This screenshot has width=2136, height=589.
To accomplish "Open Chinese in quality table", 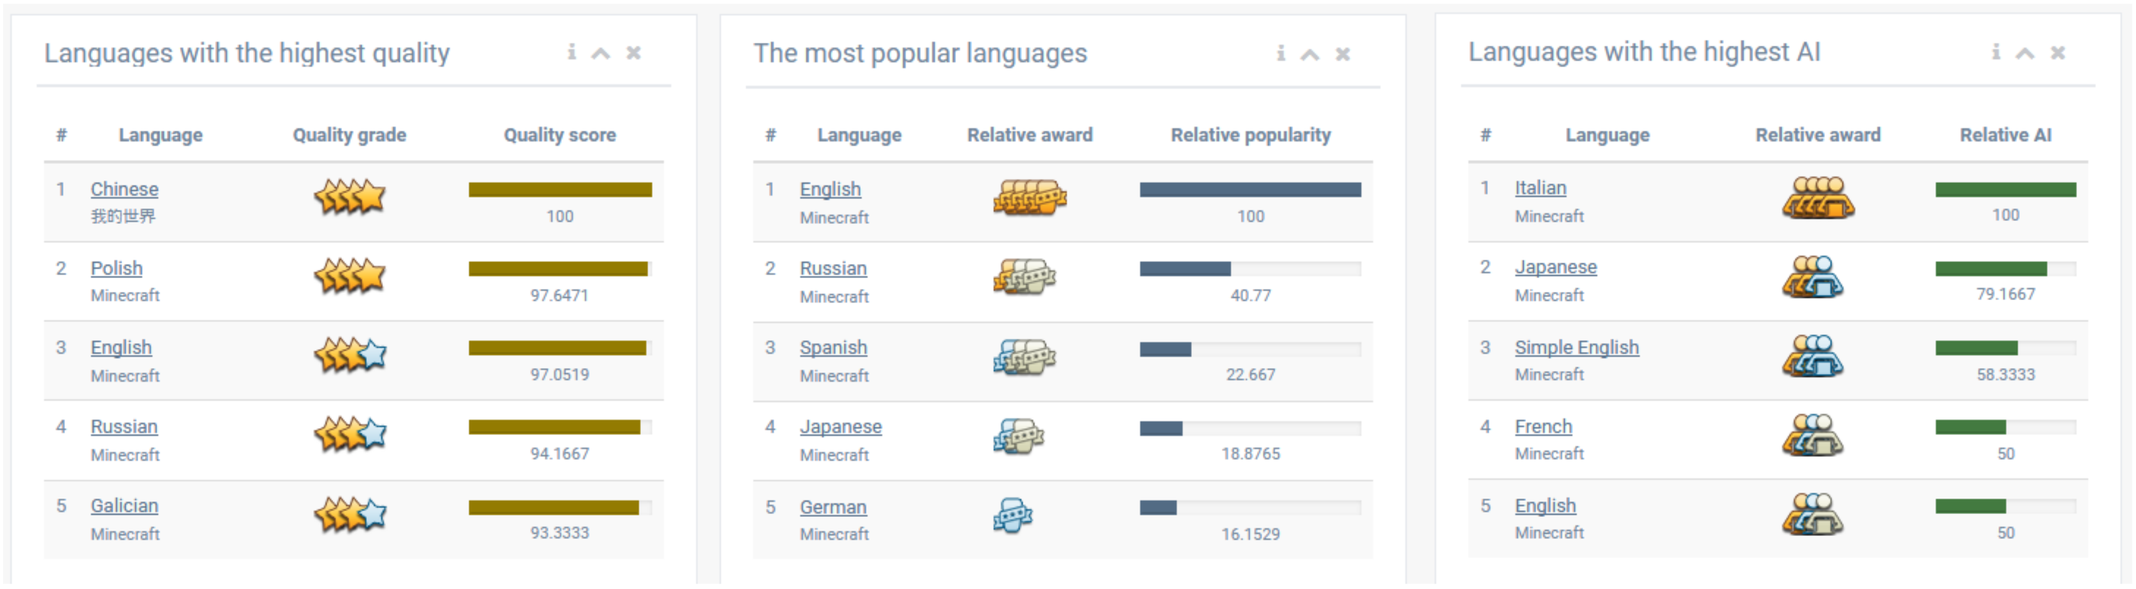I will [124, 189].
